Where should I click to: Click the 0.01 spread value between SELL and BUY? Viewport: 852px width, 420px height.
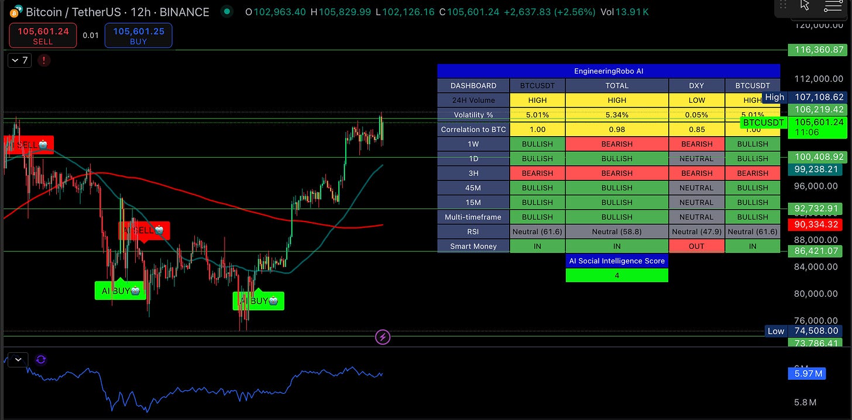[x=91, y=35]
